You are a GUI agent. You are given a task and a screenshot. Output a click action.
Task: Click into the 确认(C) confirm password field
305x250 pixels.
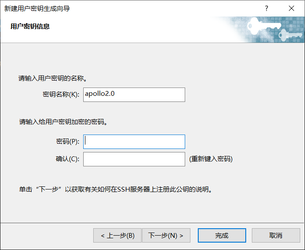[x=134, y=159]
